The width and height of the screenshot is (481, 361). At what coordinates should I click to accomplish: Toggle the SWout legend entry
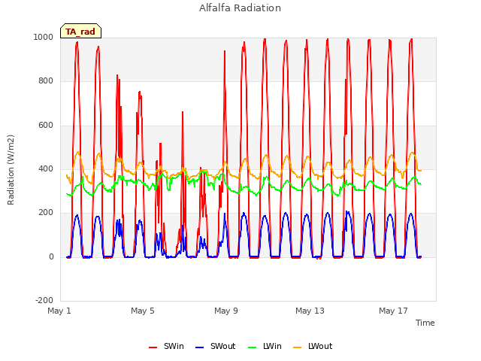[x=216, y=346]
